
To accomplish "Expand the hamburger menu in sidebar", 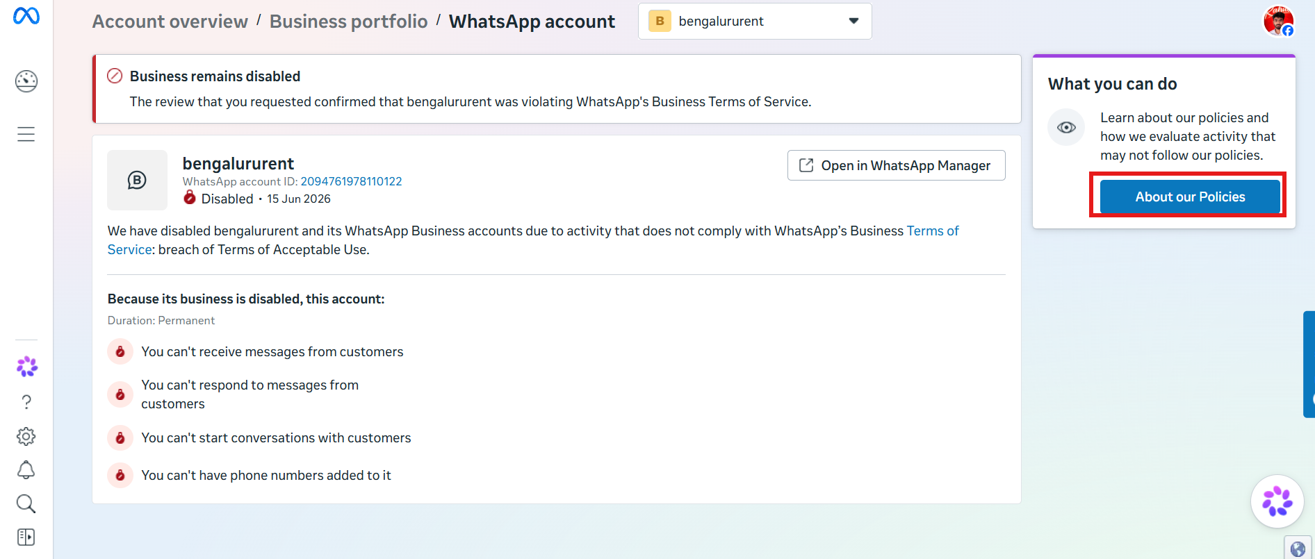I will 26,134.
